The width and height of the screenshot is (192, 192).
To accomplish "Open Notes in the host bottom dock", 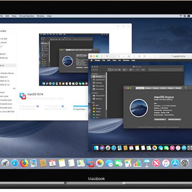I will 62,163.
